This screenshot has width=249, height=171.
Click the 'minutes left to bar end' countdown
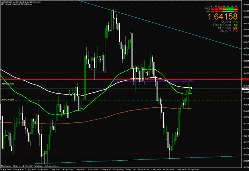click(17, 4)
